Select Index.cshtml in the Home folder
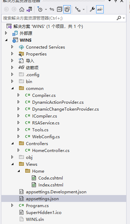 pos(51,185)
